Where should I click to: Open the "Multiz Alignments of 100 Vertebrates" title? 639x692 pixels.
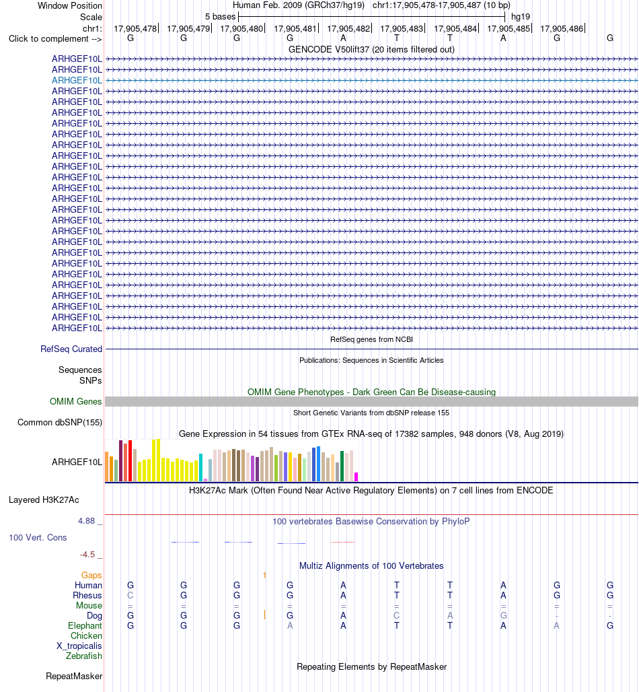pos(371,565)
